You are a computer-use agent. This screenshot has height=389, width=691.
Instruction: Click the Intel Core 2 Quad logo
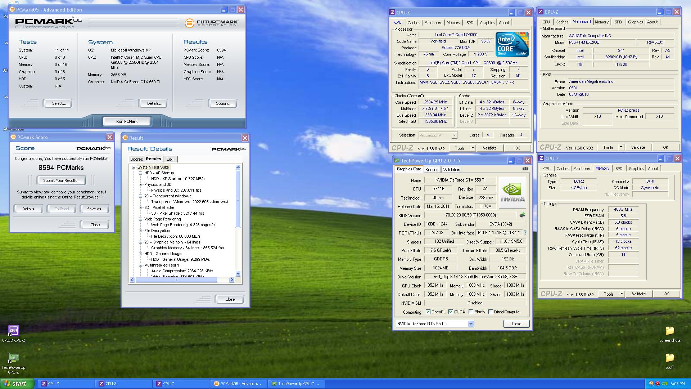[512, 44]
